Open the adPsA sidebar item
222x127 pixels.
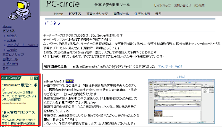coord(11,40)
